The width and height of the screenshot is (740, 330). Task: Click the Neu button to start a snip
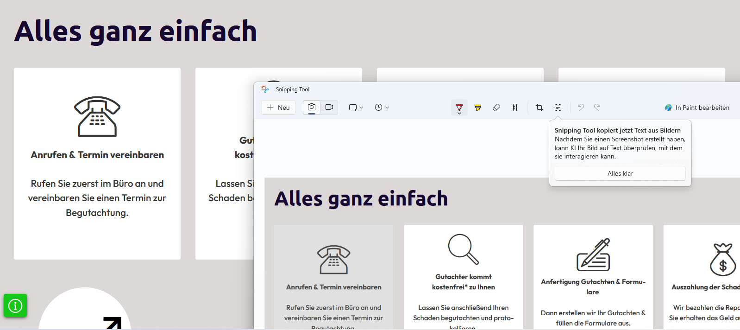click(278, 108)
